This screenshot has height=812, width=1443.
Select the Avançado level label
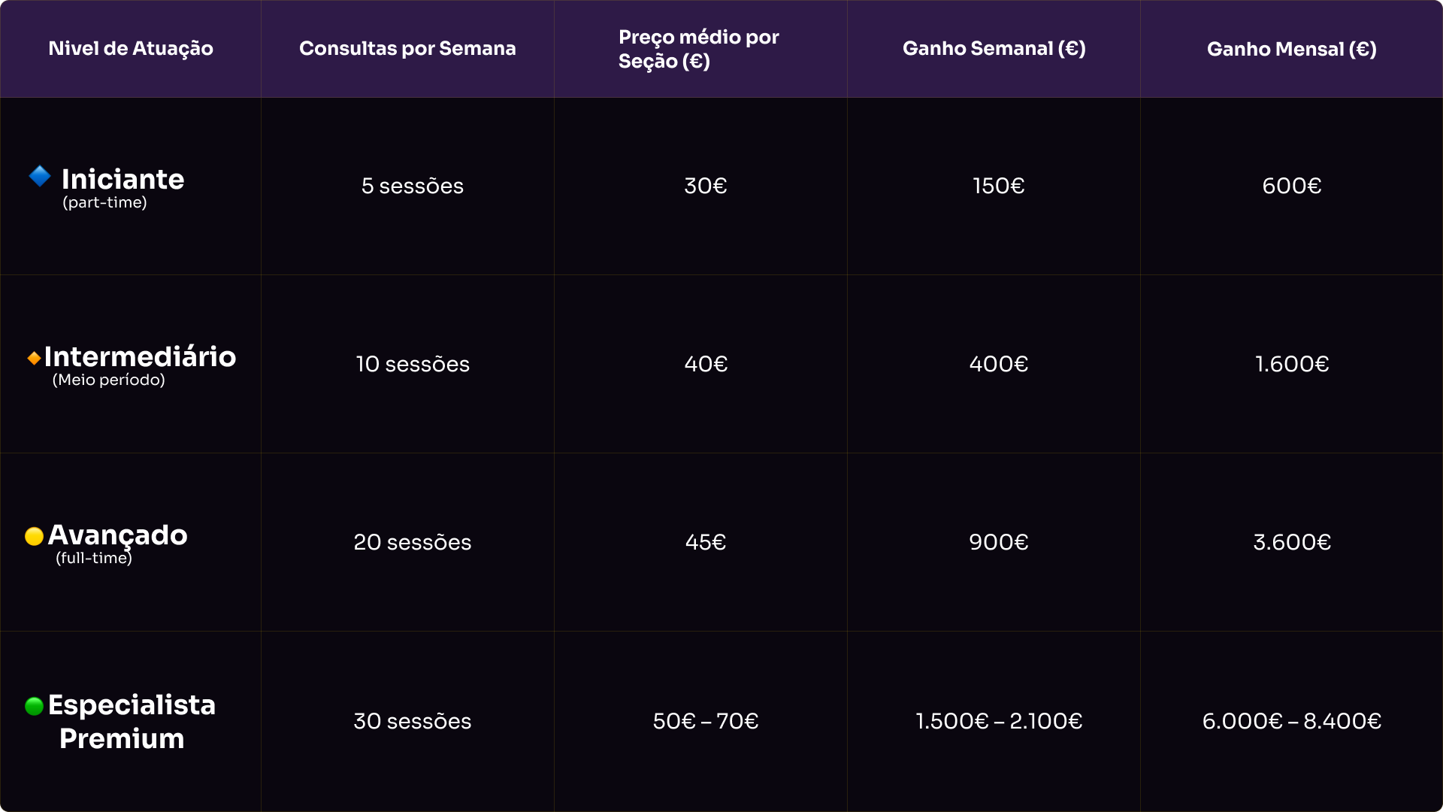[x=118, y=535]
